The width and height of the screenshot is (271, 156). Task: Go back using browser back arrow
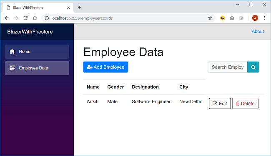(x=7, y=18)
